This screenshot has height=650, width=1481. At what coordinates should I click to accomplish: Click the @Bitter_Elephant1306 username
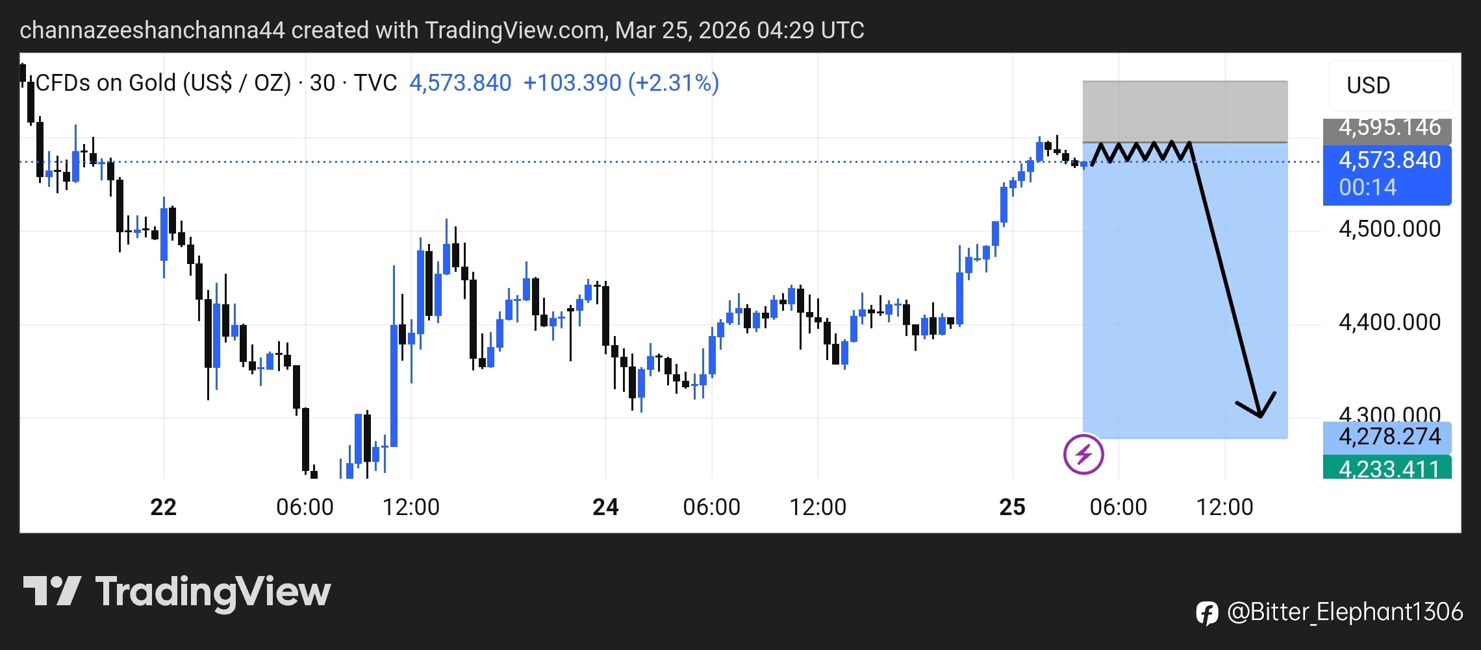click(1345, 612)
